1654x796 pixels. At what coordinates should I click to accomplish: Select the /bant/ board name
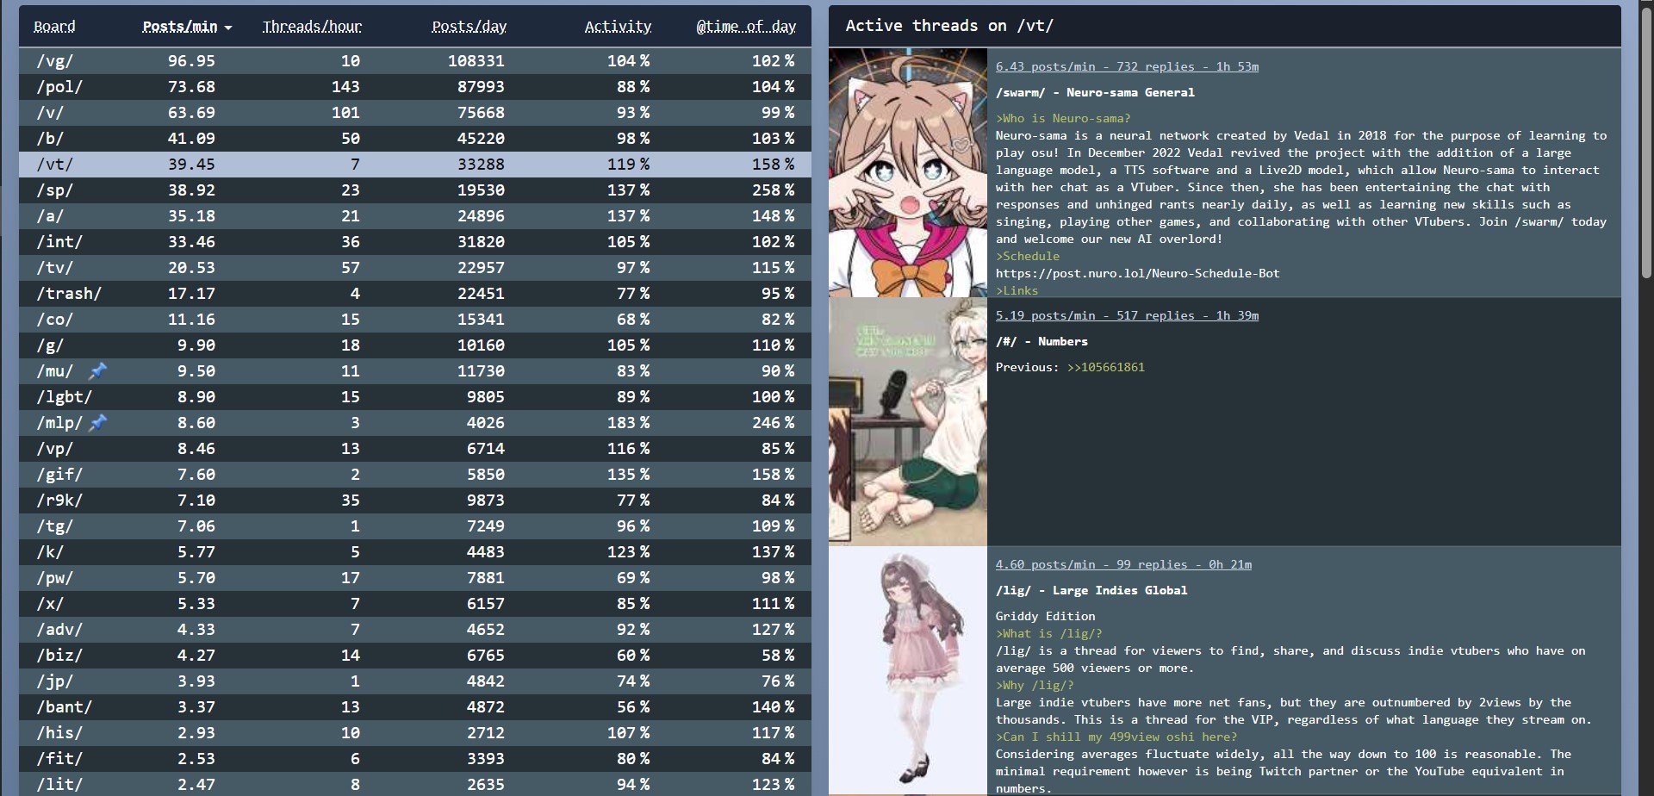pyautogui.click(x=65, y=707)
